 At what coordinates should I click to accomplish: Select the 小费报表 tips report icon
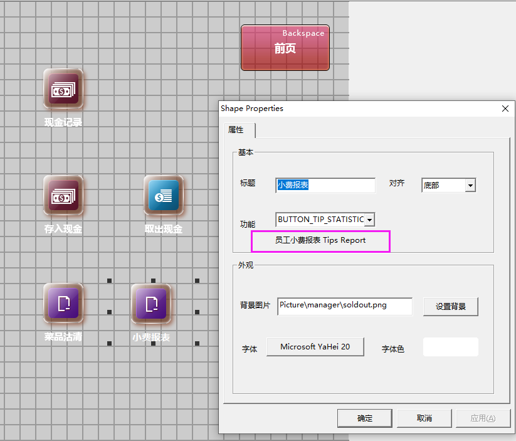151,304
